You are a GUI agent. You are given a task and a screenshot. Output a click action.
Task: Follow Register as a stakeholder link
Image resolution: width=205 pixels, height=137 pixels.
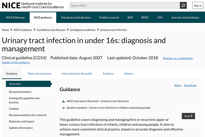(x=178, y=58)
